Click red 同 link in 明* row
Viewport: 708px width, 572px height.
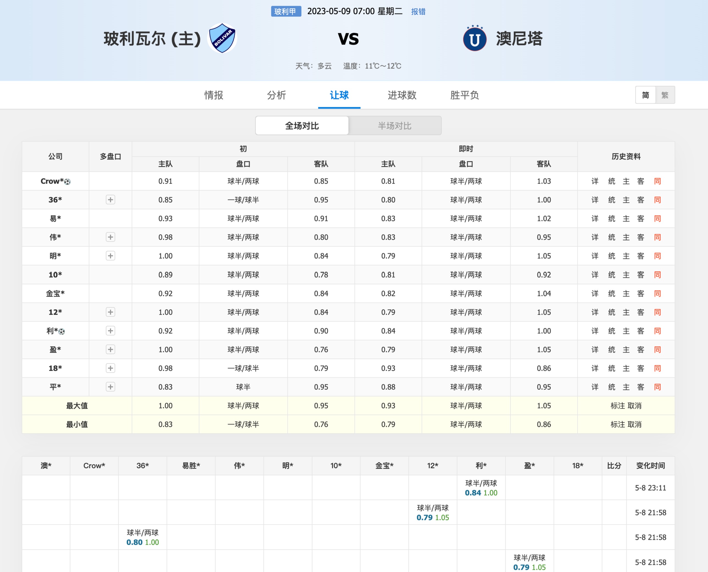click(x=658, y=256)
